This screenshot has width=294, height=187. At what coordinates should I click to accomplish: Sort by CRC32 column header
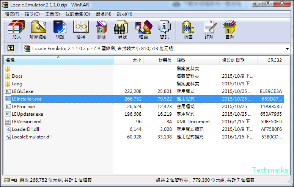coord(271,60)
